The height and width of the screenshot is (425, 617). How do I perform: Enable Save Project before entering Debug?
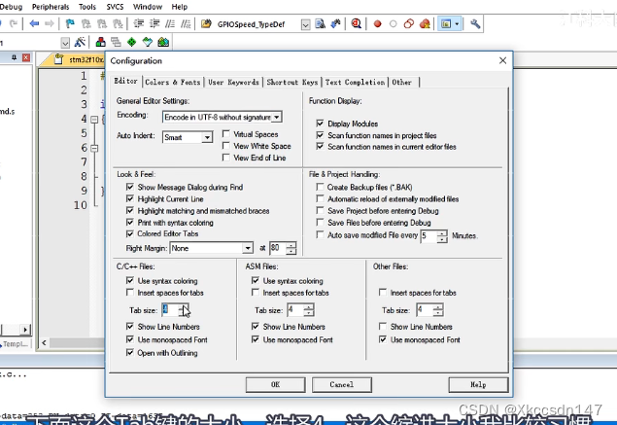pyautogui.click(x=320, y=210)
